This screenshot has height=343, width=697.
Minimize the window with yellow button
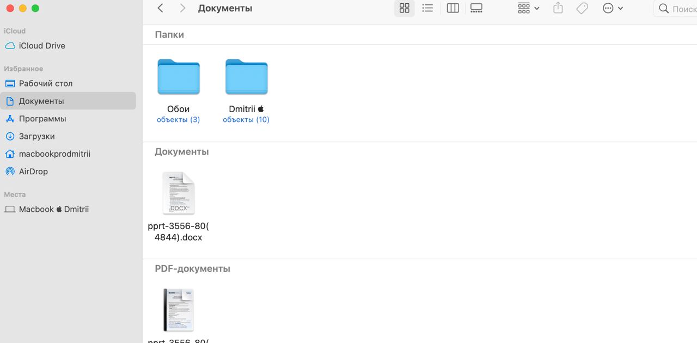click(22, 8)
